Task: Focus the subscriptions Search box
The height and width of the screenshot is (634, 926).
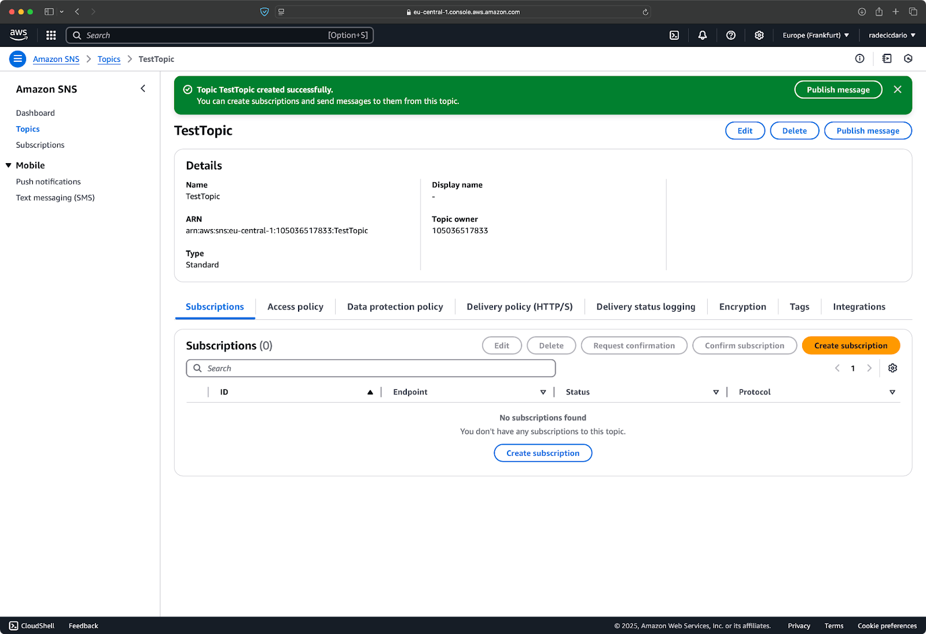Action: [370, 368]
